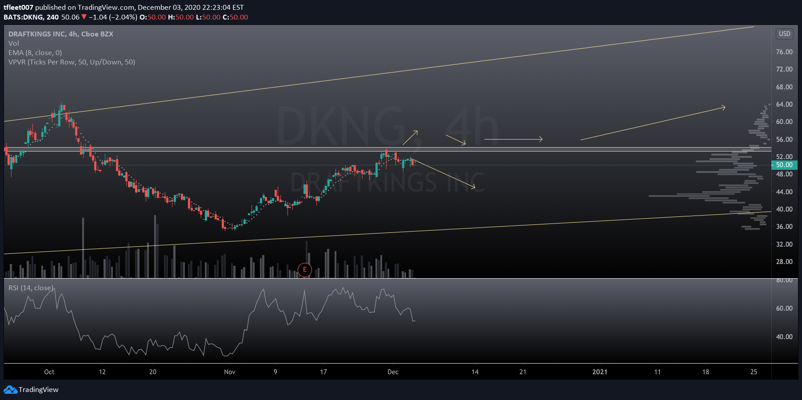This screenshot has height=400, width=802.
Task: Click the BATS:DKNG, 240 symbol text
Action: pyautogui.click(x=31, y=17)
